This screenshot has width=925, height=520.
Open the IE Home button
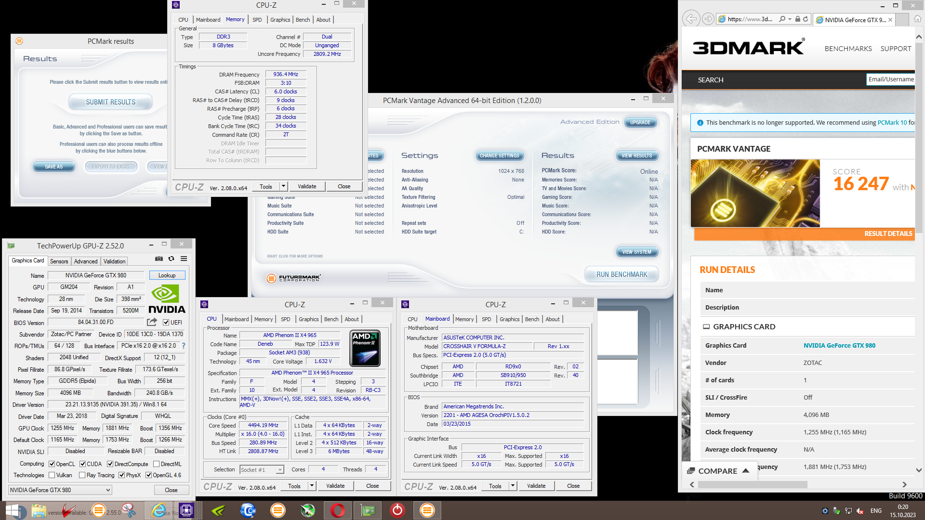(x=918, y=19)
